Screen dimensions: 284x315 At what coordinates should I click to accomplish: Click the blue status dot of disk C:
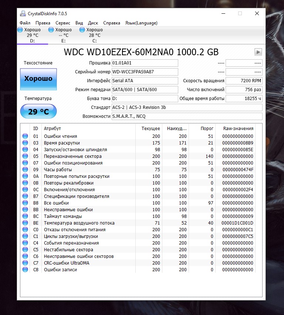click(x=82, y=30)
